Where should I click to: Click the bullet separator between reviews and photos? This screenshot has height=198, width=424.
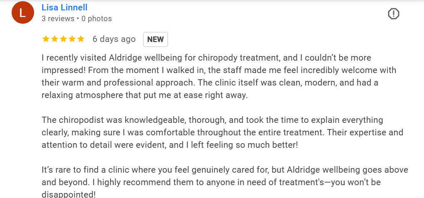[78, 19]
